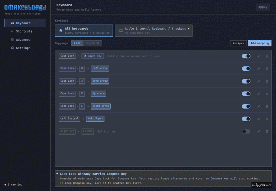Click the gear Settings icon
This screenshot has width=276, height=191.
pyautogui.click(x=12, y=48)
